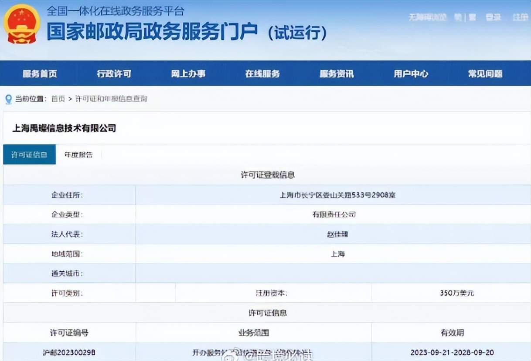Open 无障碍浏览 accessibility mode link
531x361 pixels.
(x=428, y=17)
